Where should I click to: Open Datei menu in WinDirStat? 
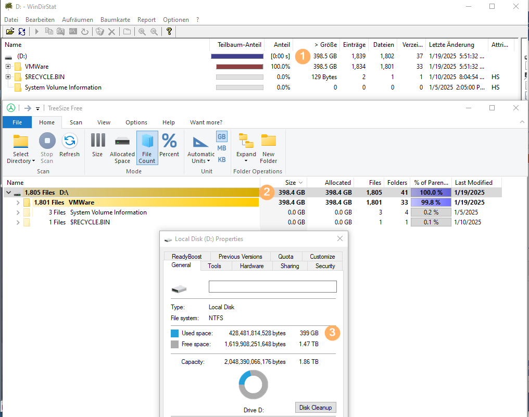(x=11, y=20)
